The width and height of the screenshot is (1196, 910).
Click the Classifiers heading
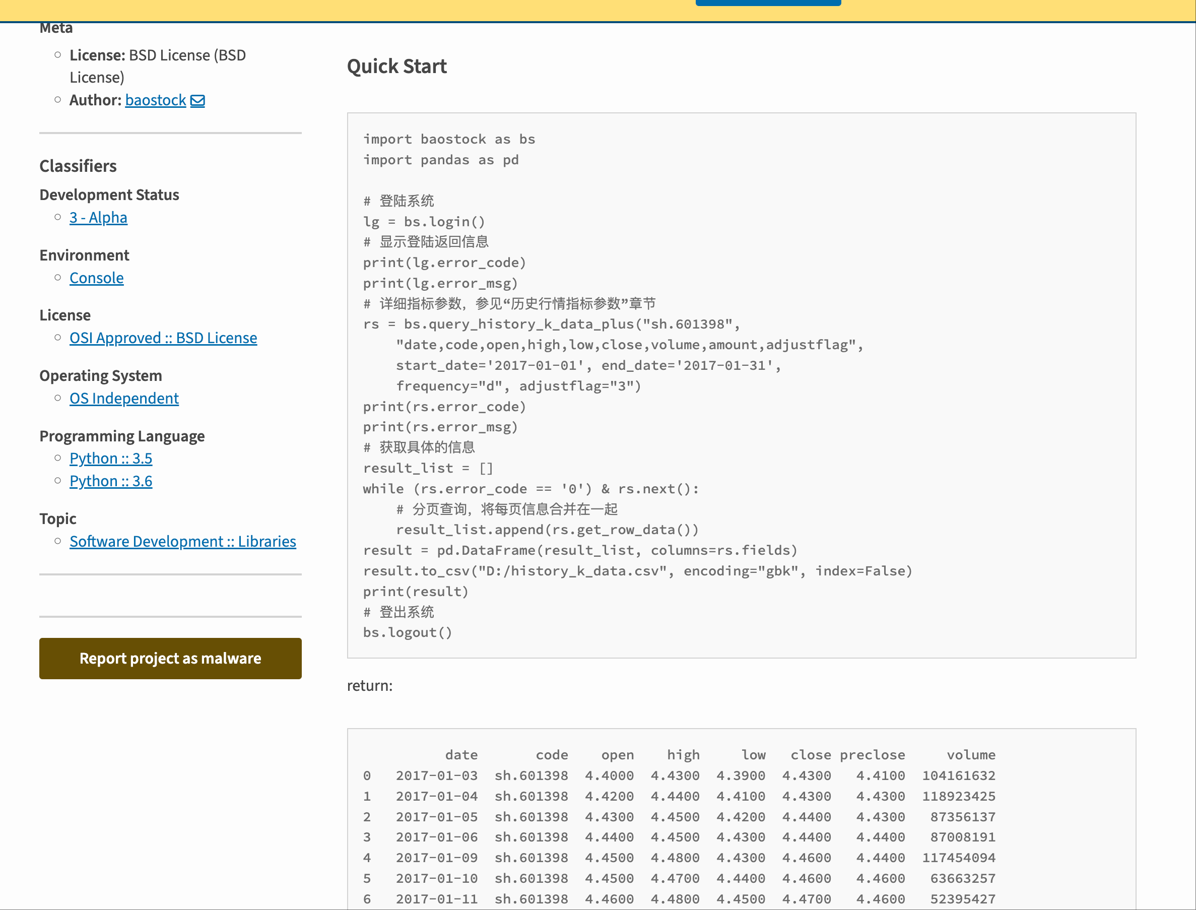(x=78, y=166)
